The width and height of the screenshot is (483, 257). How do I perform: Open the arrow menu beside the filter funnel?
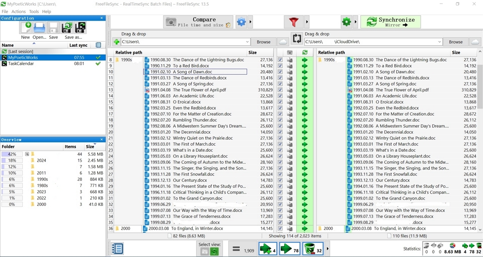click(306, 22)
